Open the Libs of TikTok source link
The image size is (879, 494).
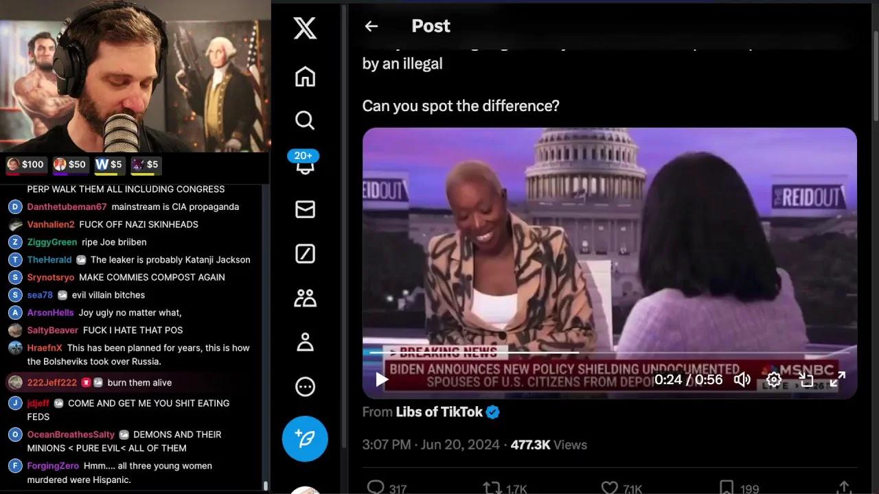pos(439,412)
